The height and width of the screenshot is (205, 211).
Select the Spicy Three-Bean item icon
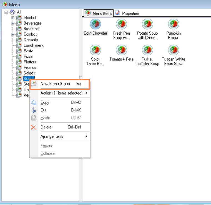point(96,50)
